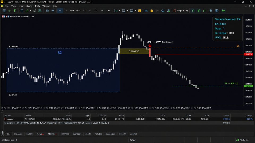Switch to bar chart display
The width and height of the screenshot is (255, 143).
pyautogui.click(x=193, y=11)
